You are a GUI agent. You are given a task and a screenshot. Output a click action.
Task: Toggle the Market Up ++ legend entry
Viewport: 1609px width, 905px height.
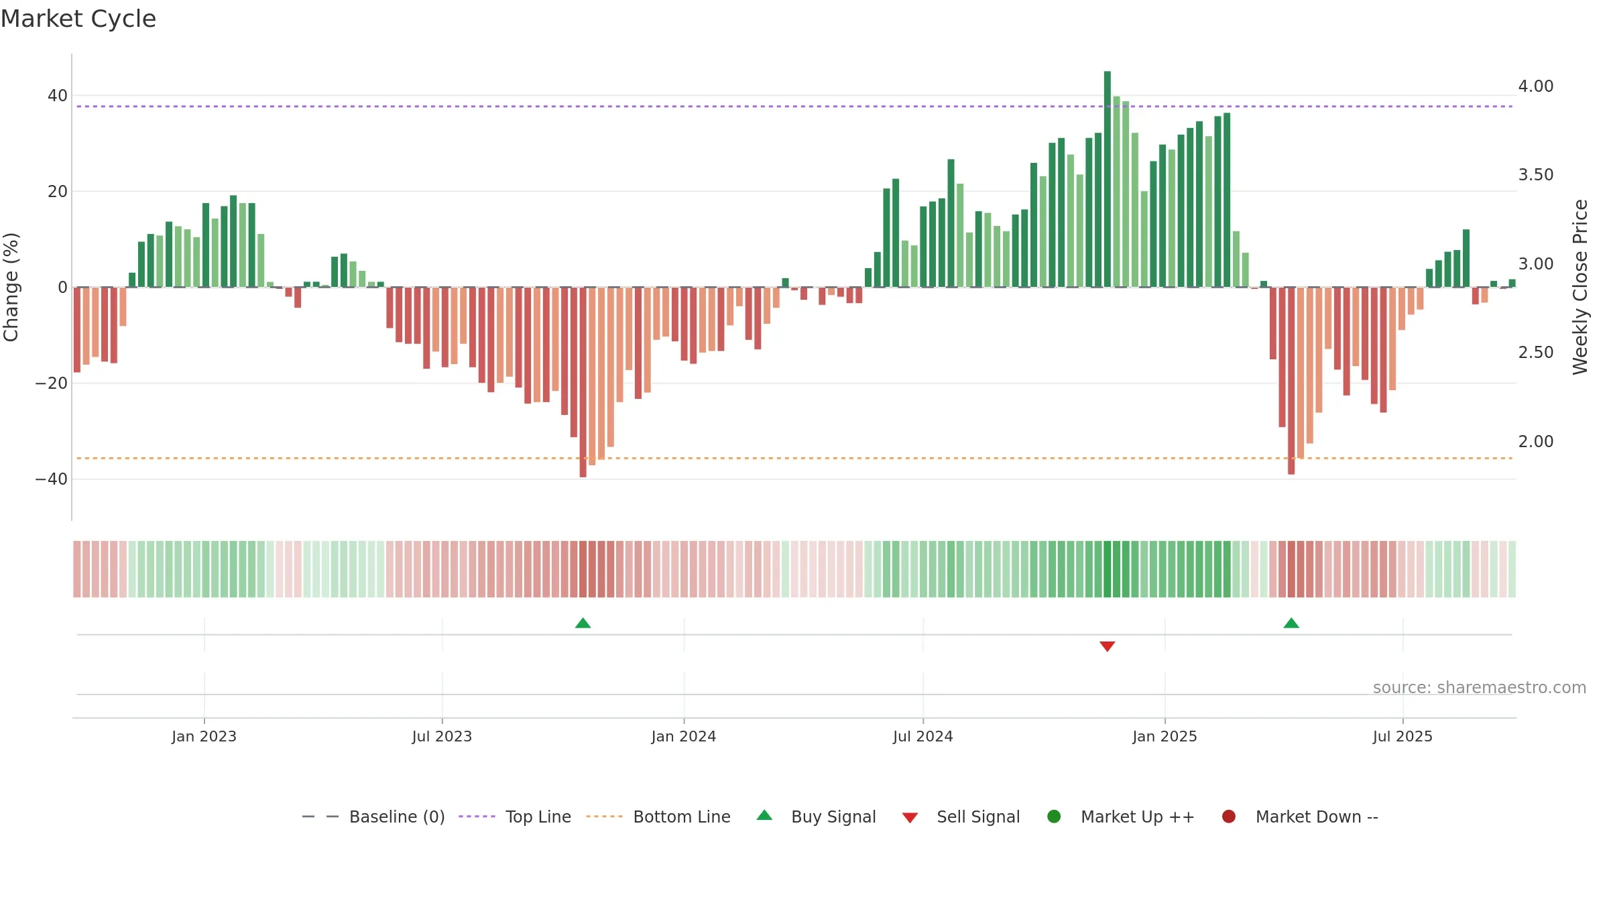click(x=1120, y=817)
